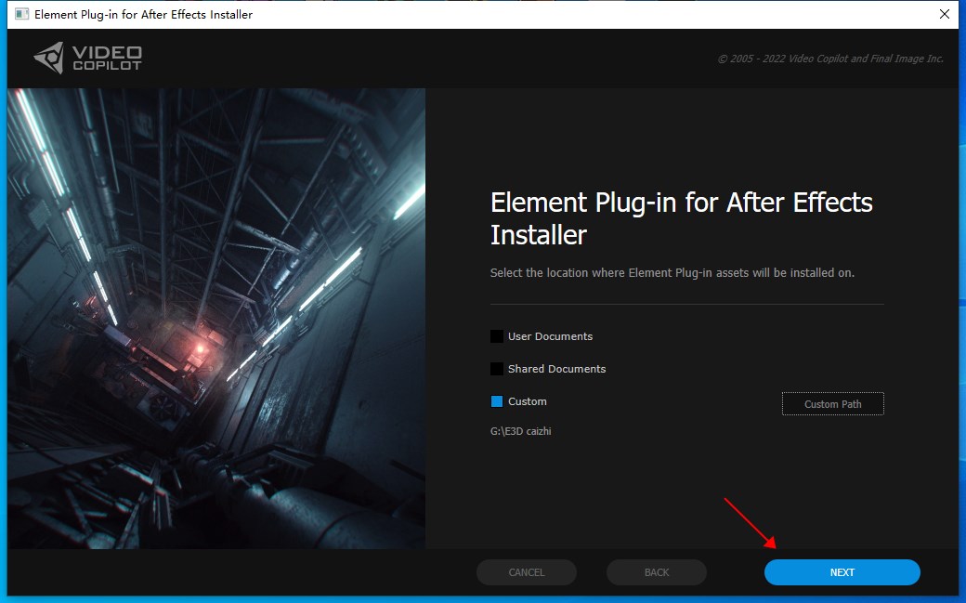
Task: Click the Element Plug-in for After Effects Installer heading
Action: (x=682, y=218)
